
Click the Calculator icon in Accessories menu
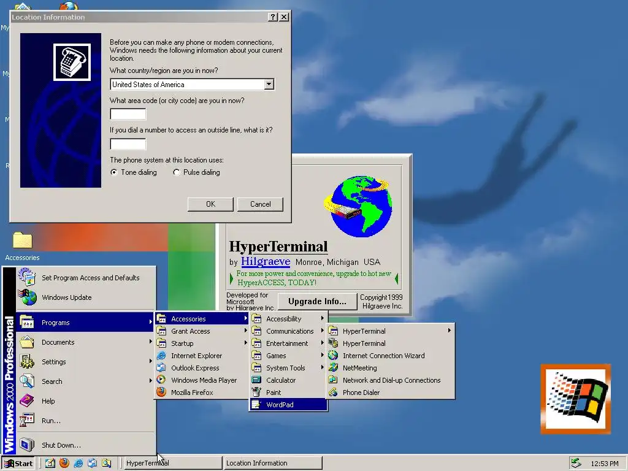[x=256, y=380]
